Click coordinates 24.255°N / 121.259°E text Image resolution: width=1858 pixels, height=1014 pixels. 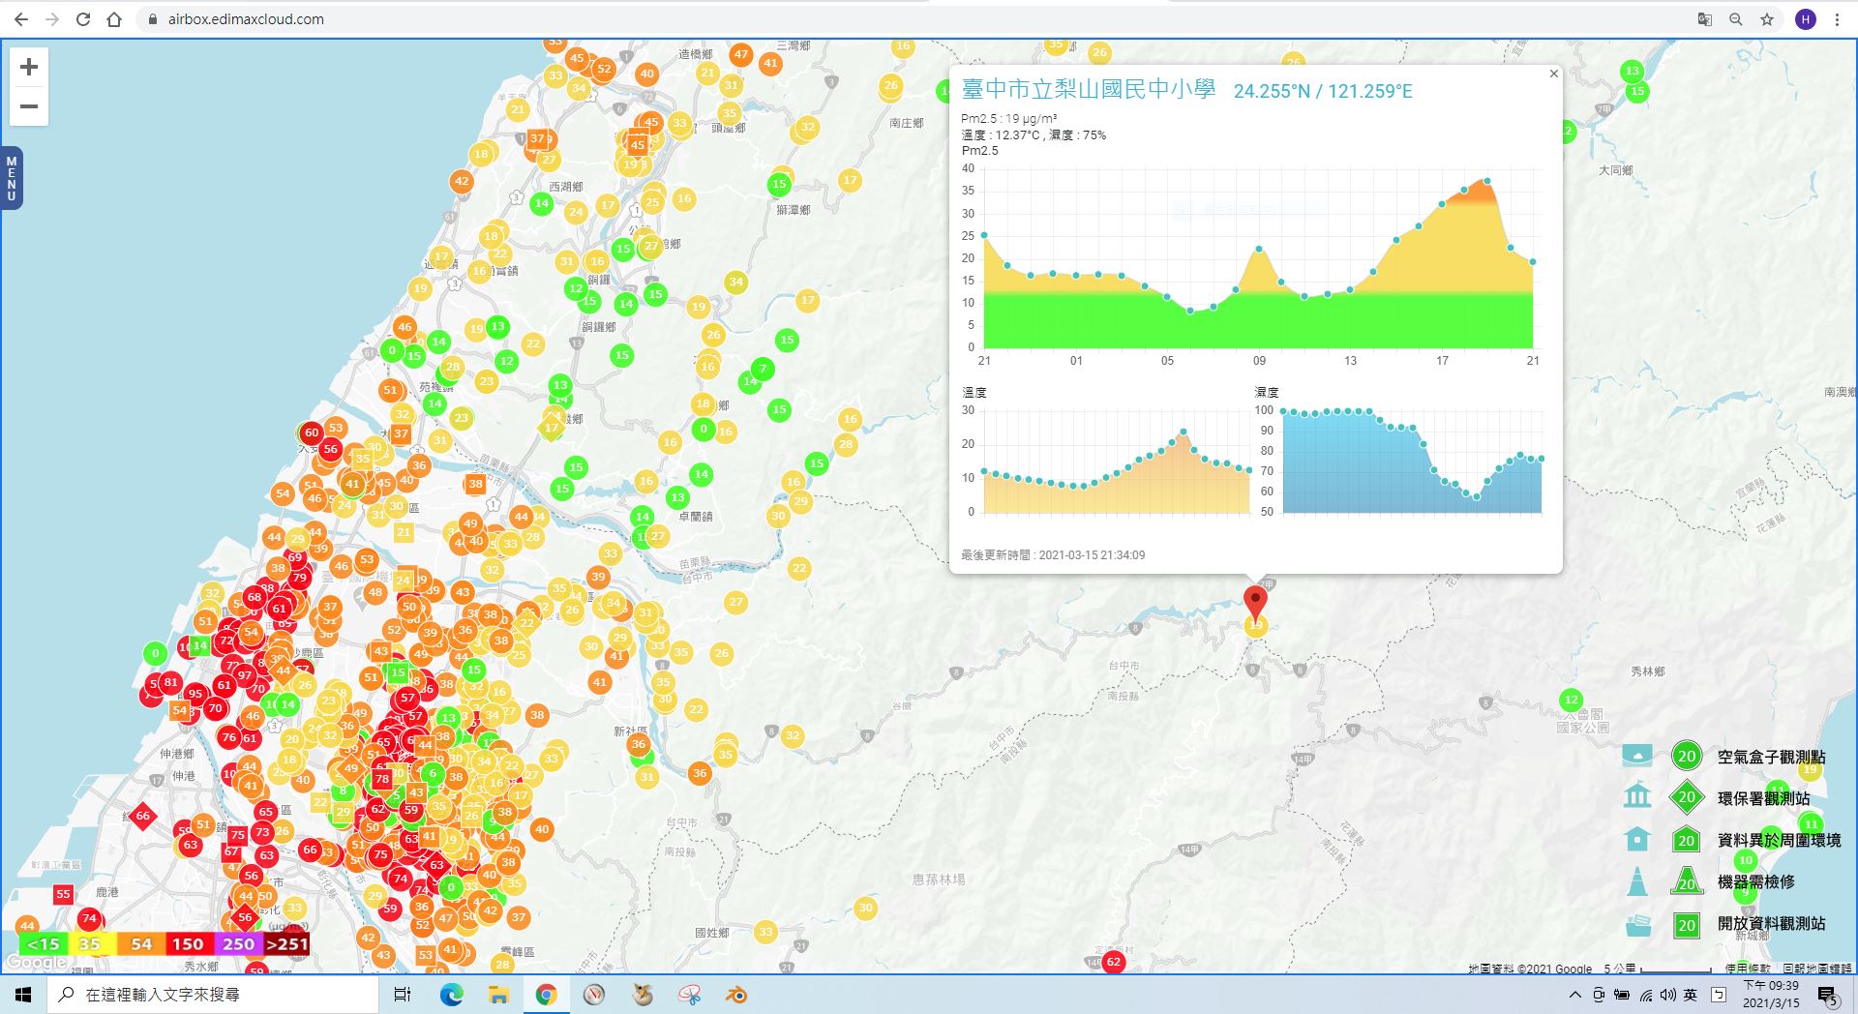[x=1323, y=91]
